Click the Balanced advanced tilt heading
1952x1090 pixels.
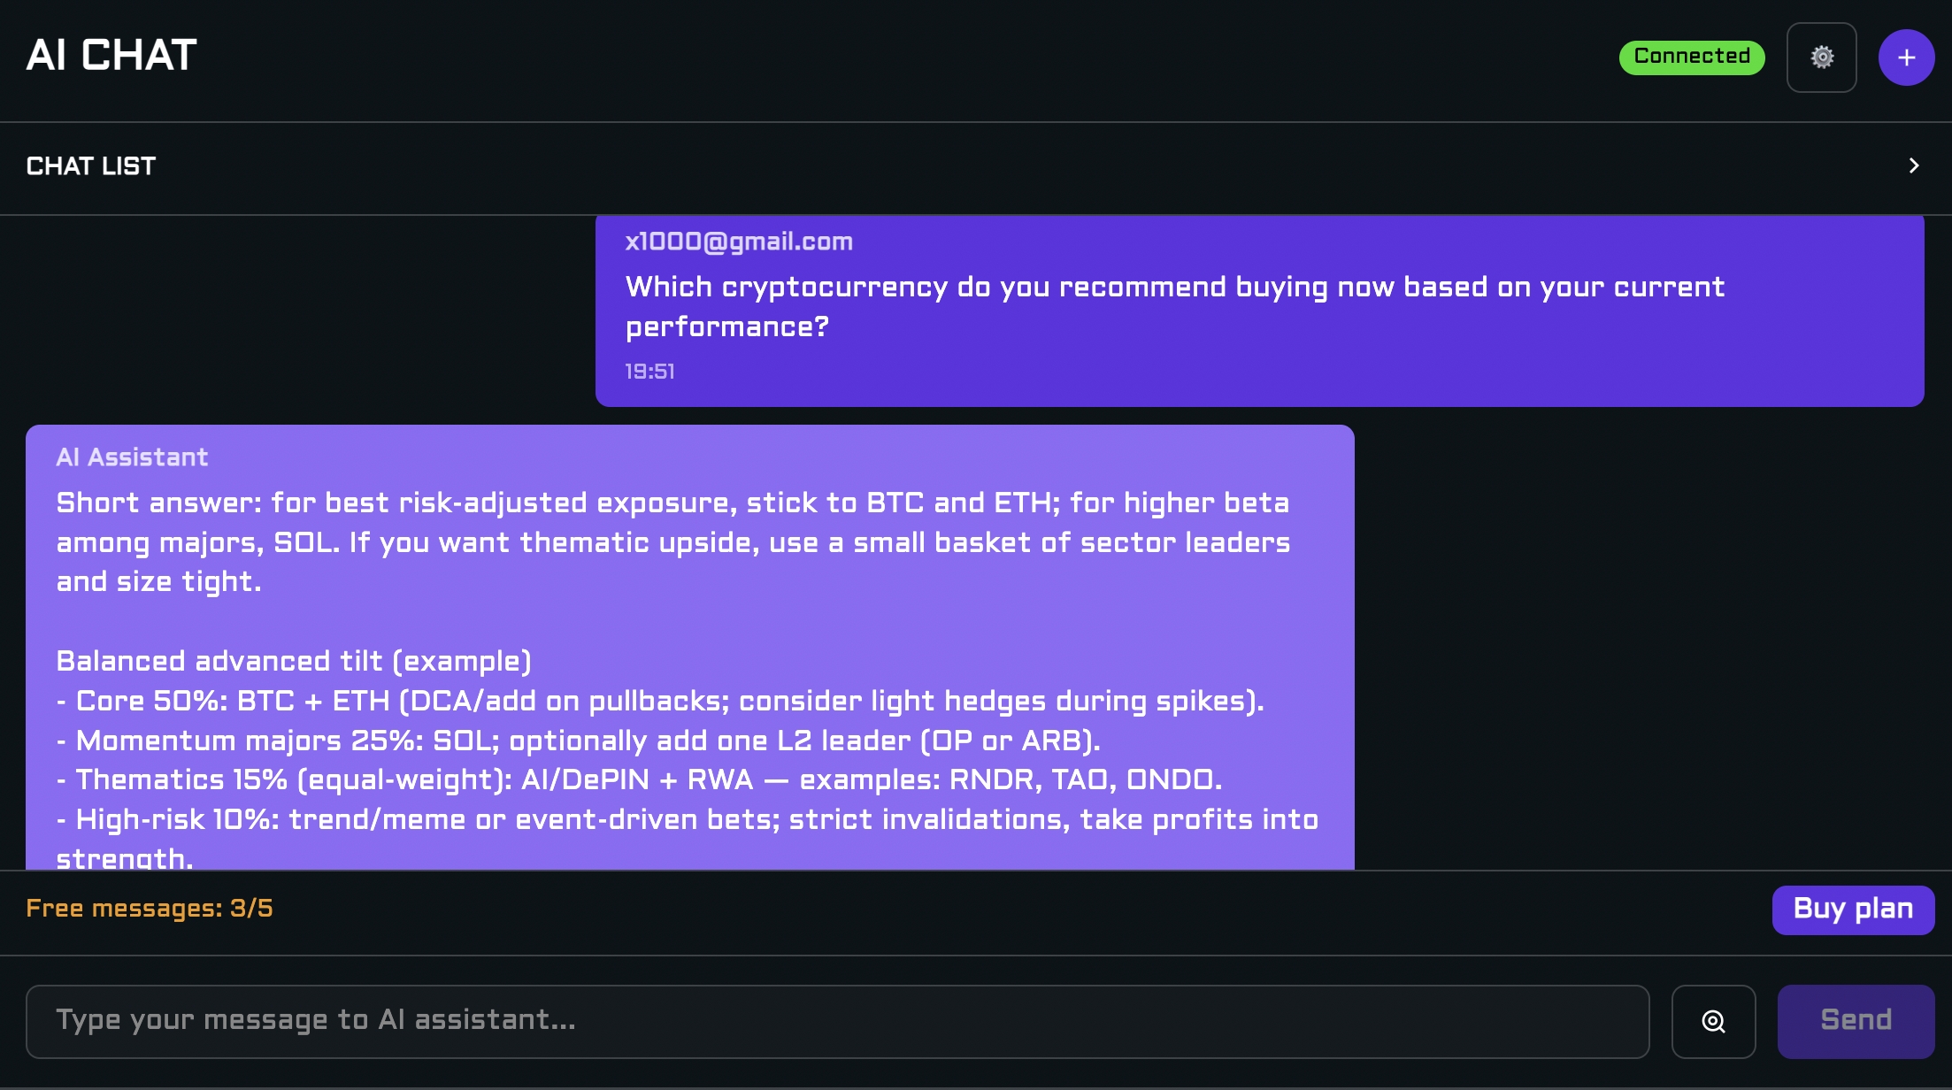pos(294,661)
